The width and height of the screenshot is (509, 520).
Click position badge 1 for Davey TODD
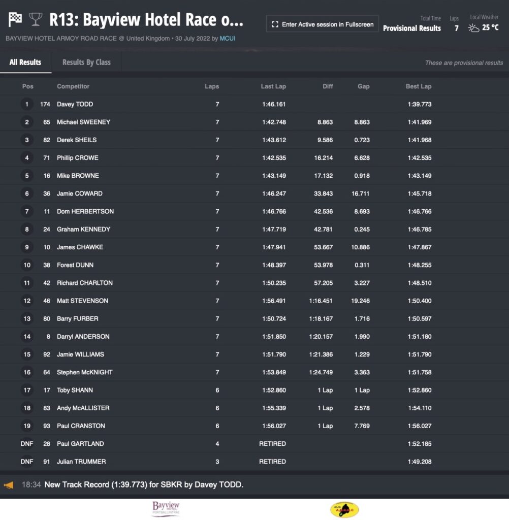click(x=27, y=104)
